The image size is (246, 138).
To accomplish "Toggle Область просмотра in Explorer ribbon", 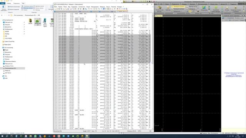I will 14,7.
